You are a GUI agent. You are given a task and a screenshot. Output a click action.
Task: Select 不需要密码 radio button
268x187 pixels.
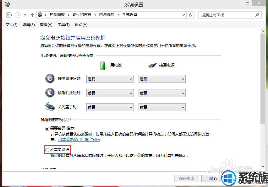pyautogui.click(x=47, y=150)
